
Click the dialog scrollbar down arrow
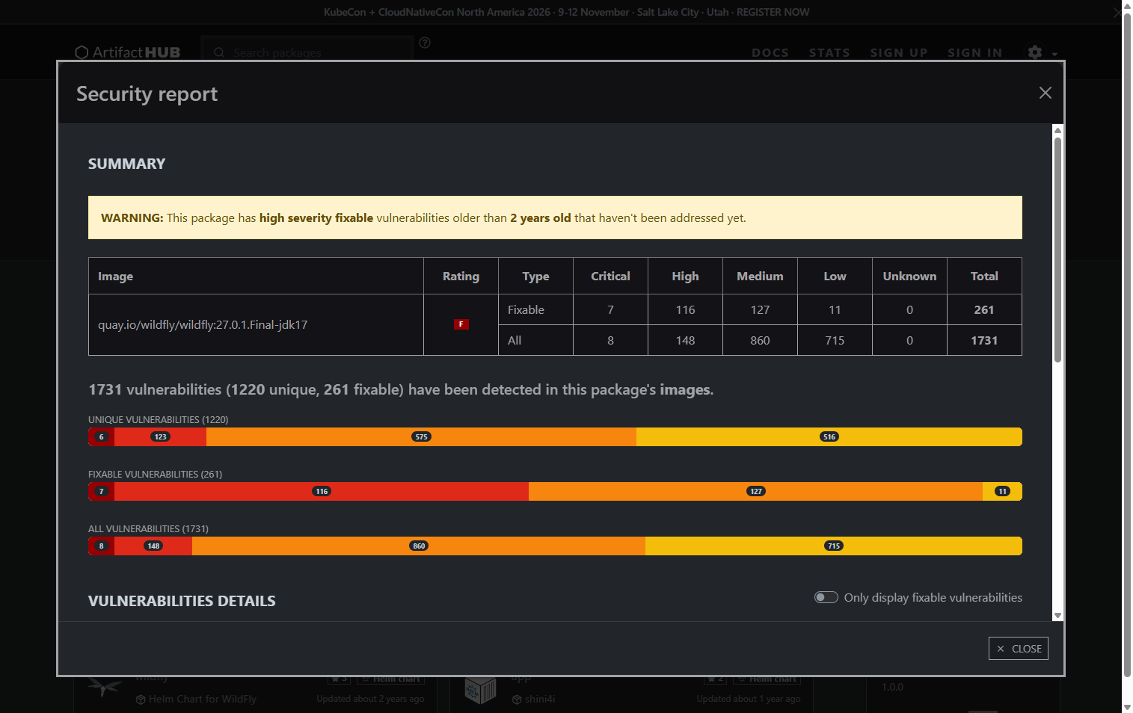pyautogui.click(x=1057, y=616)
